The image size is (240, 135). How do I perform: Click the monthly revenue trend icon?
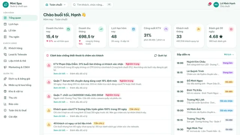click(101, 29)
